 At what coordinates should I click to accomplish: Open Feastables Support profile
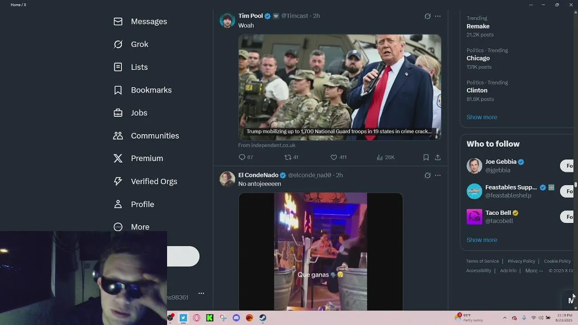click(x=511, y=187)
